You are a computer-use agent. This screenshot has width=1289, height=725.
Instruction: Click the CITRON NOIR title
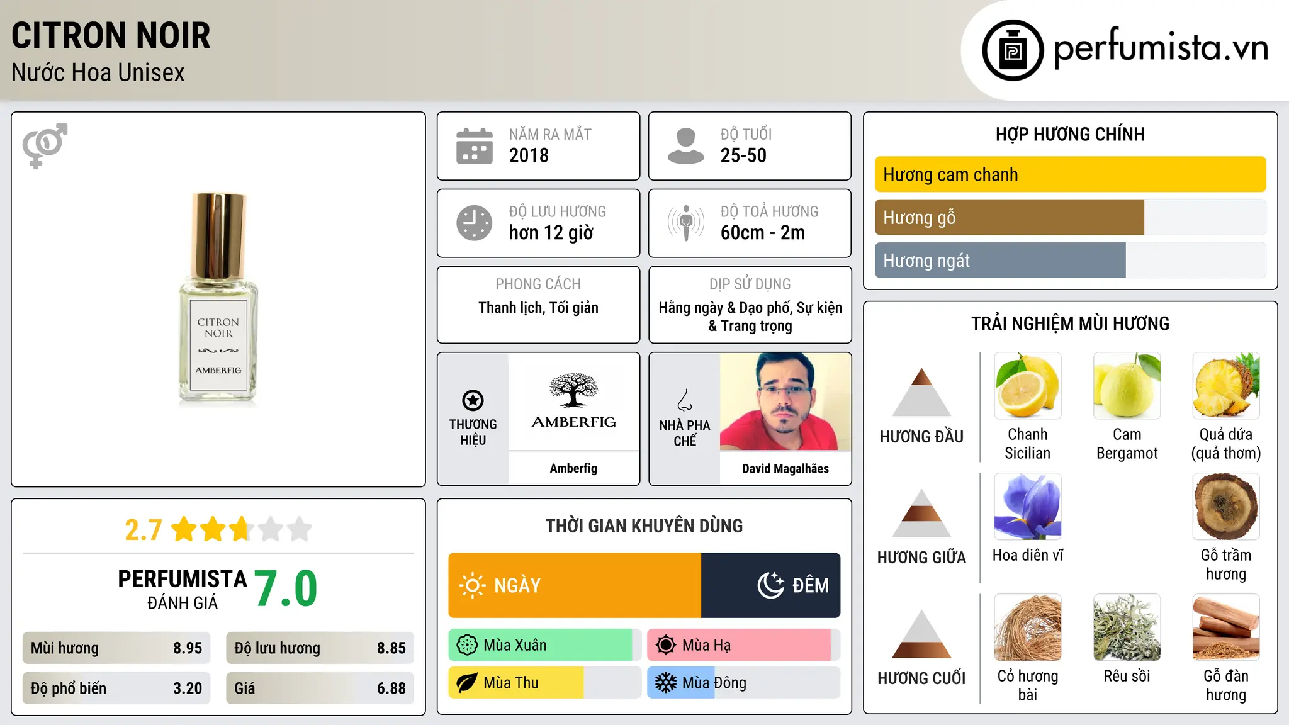point(111,35)
